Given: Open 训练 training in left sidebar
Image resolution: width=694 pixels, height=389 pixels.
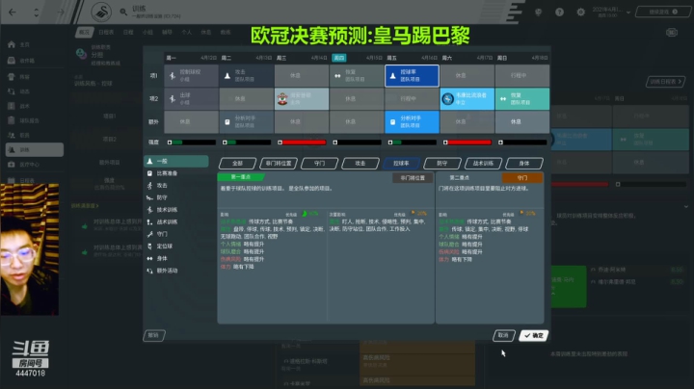Looking at the screenshot, I should pyautogui.click(x=34, y=150).
